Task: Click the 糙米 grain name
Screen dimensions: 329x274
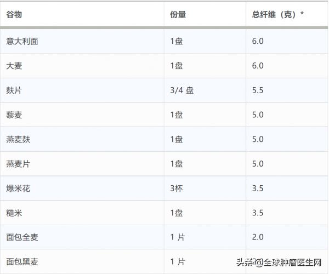Action: pyautogui.click(x=14, y=213)
